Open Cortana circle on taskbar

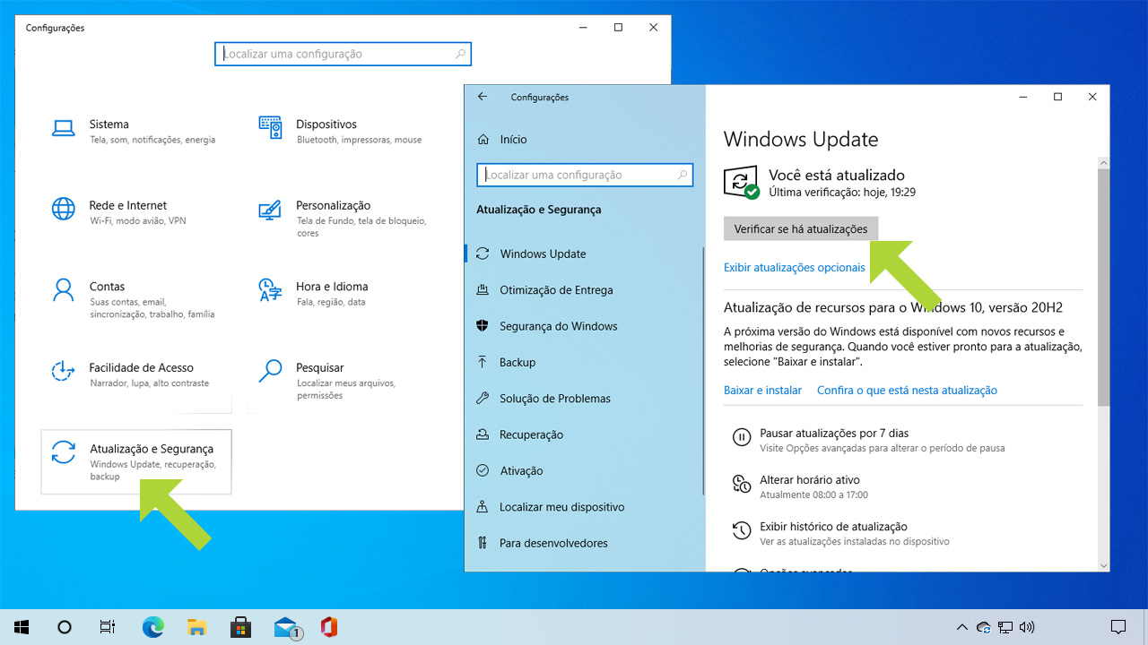[65, 627]
